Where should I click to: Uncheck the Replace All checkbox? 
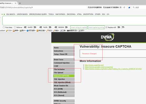click(106, 27)
